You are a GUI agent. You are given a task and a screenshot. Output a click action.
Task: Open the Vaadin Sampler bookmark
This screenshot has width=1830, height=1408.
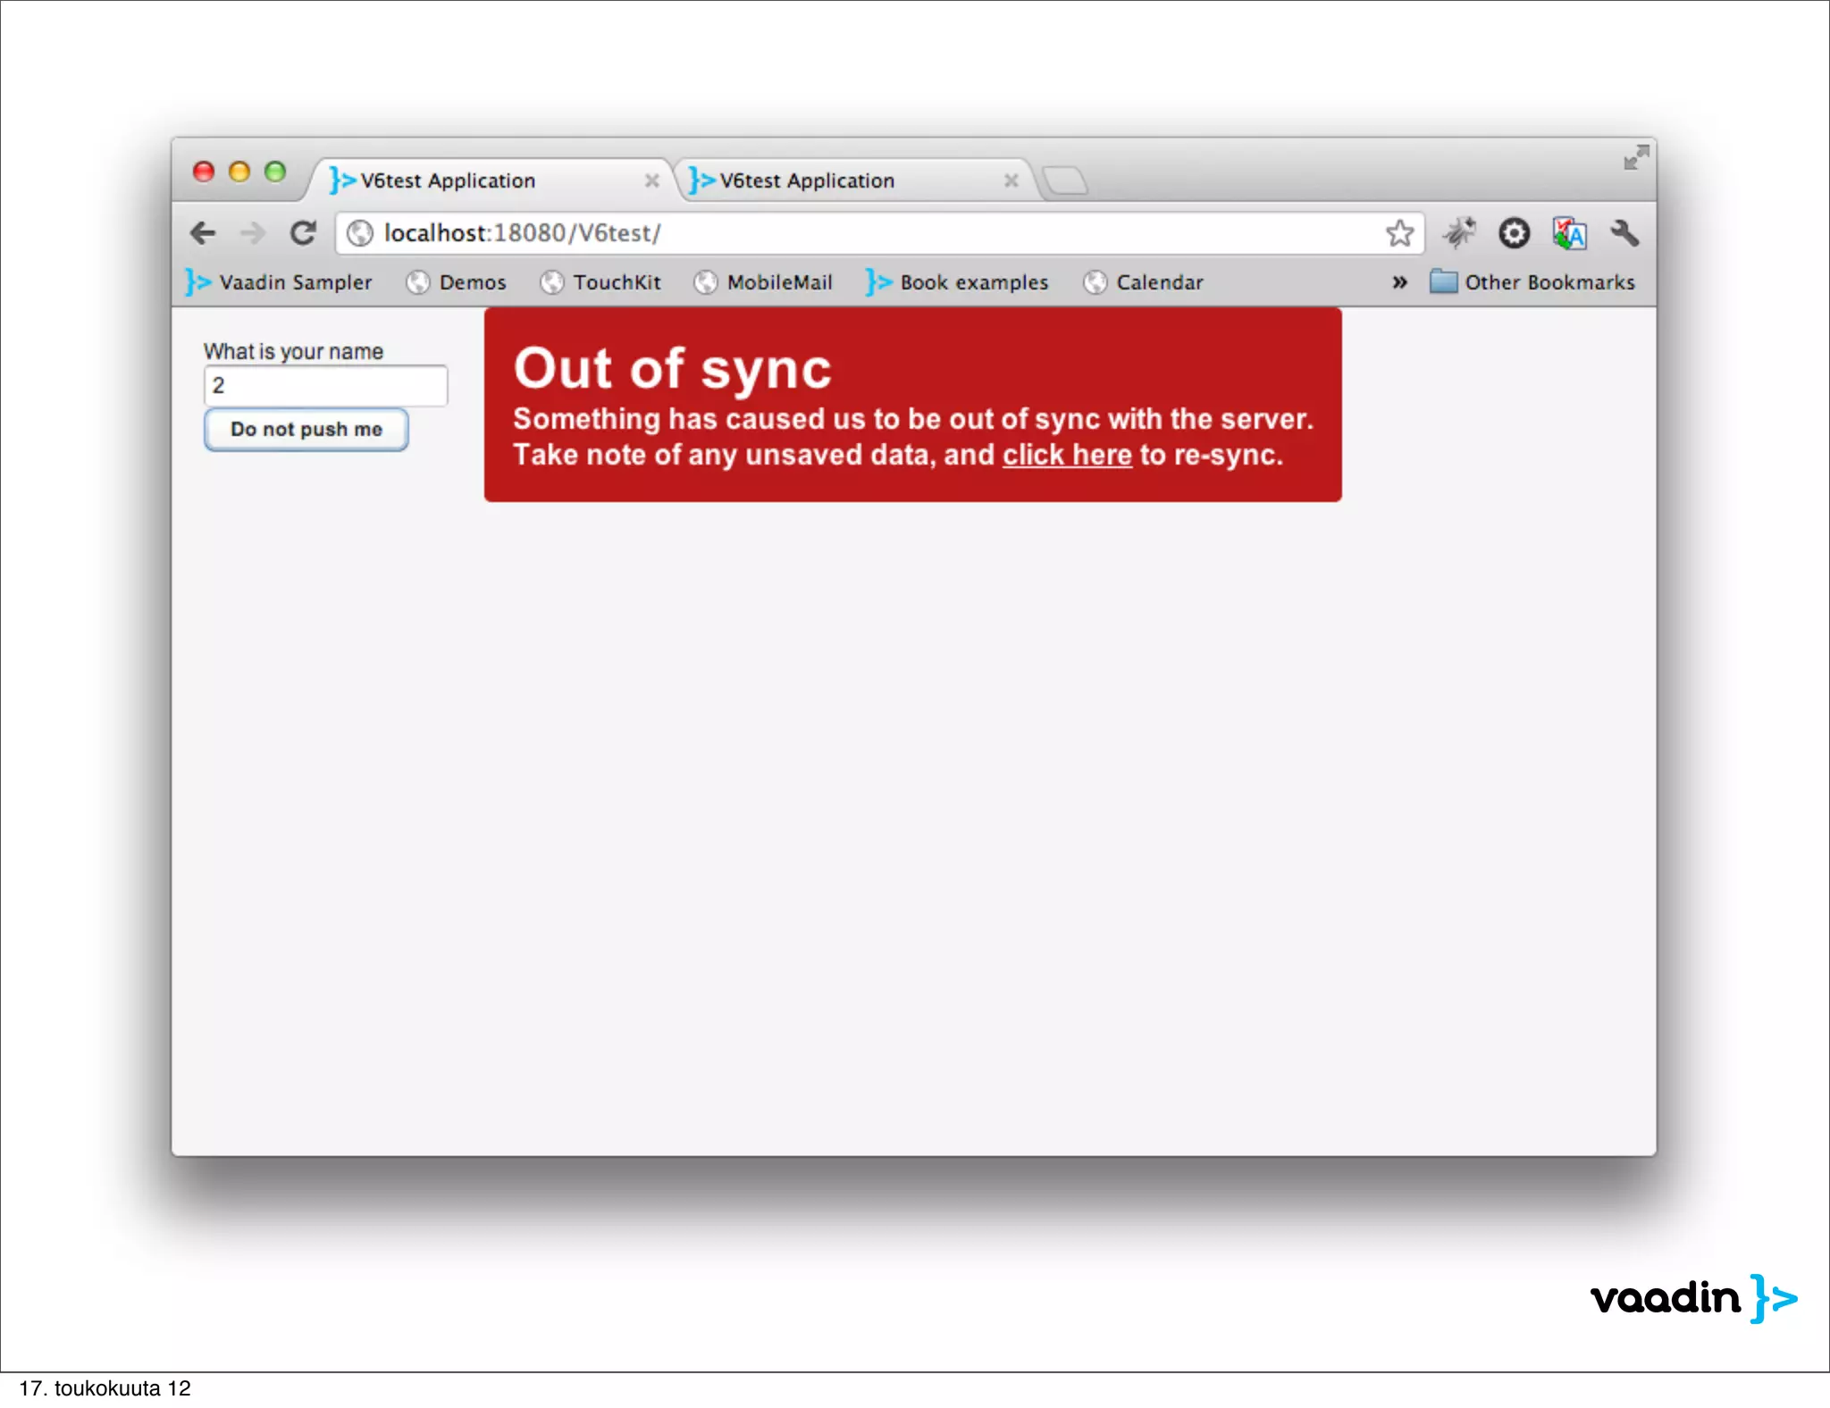click(x=279, y=282)
